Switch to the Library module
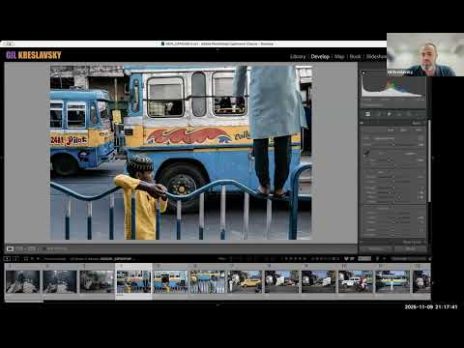Screen dimensions: 464x348 click(298, 57)
